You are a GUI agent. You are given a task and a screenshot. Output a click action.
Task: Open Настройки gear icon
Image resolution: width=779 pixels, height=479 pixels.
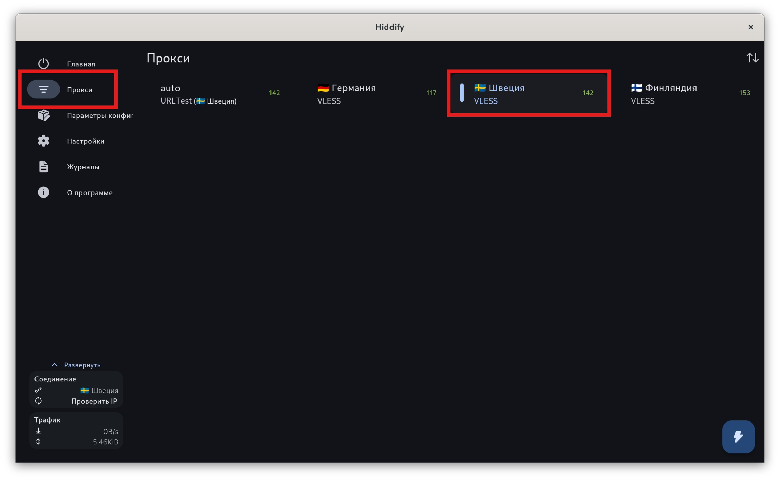43,141
